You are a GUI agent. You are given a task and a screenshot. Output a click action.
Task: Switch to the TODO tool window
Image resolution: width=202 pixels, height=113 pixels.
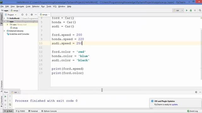point(20,111)
